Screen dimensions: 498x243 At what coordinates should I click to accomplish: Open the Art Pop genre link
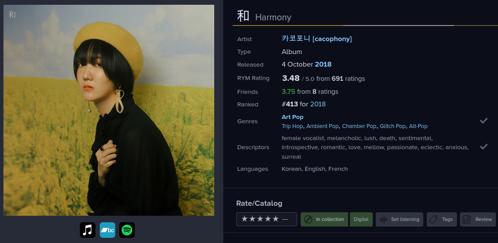pyautogui.click(x=292, y=117)
